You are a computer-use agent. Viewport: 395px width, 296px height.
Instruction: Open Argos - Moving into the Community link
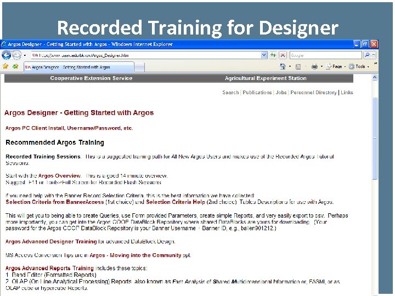[x=136, y=255]
